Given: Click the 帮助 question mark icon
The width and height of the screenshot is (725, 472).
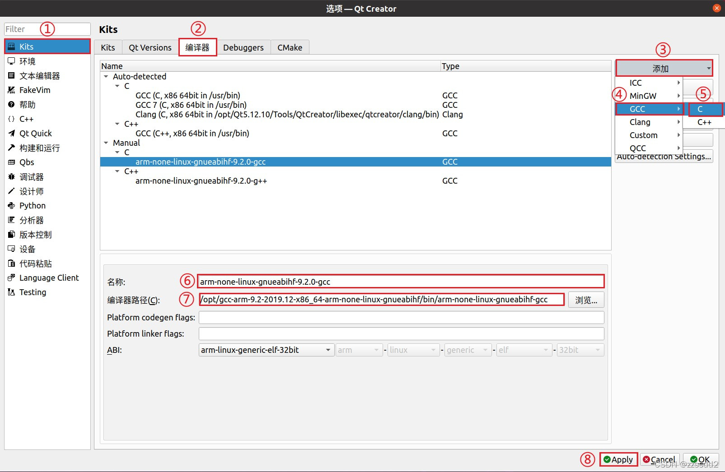Looking at the screenshot, I should (x=11, y=104).
